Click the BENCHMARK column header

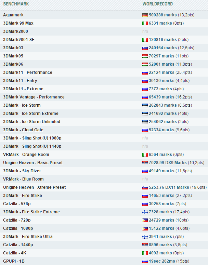(16, 4)
